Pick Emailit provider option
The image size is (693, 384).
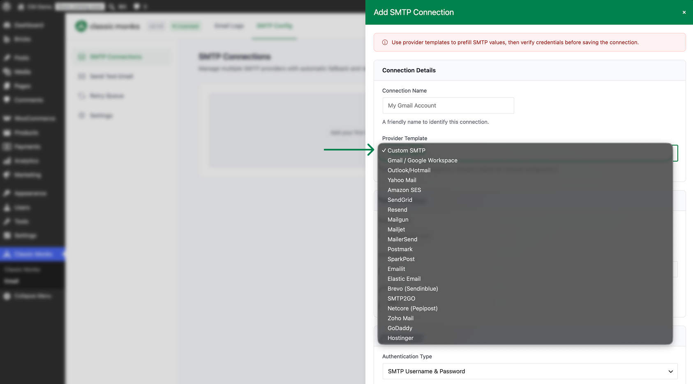pos(525,269)
